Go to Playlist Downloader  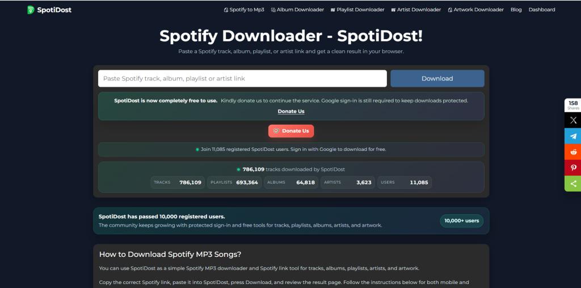pyautogui.click(x=357, y=10)
